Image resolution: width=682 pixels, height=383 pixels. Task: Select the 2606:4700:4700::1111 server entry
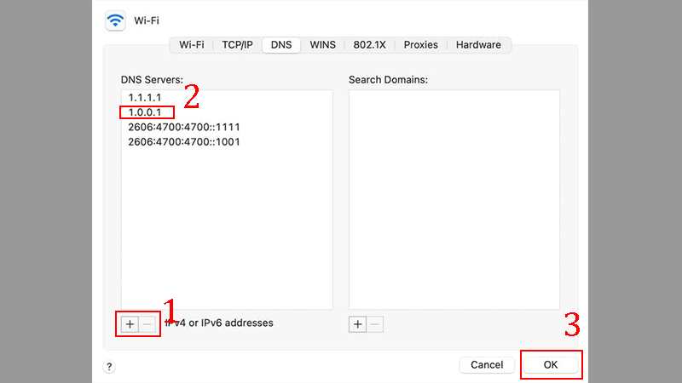point(184,127)
